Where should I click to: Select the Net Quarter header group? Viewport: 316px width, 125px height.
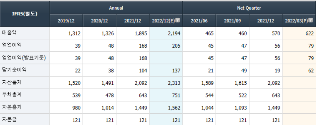[249, 8]
